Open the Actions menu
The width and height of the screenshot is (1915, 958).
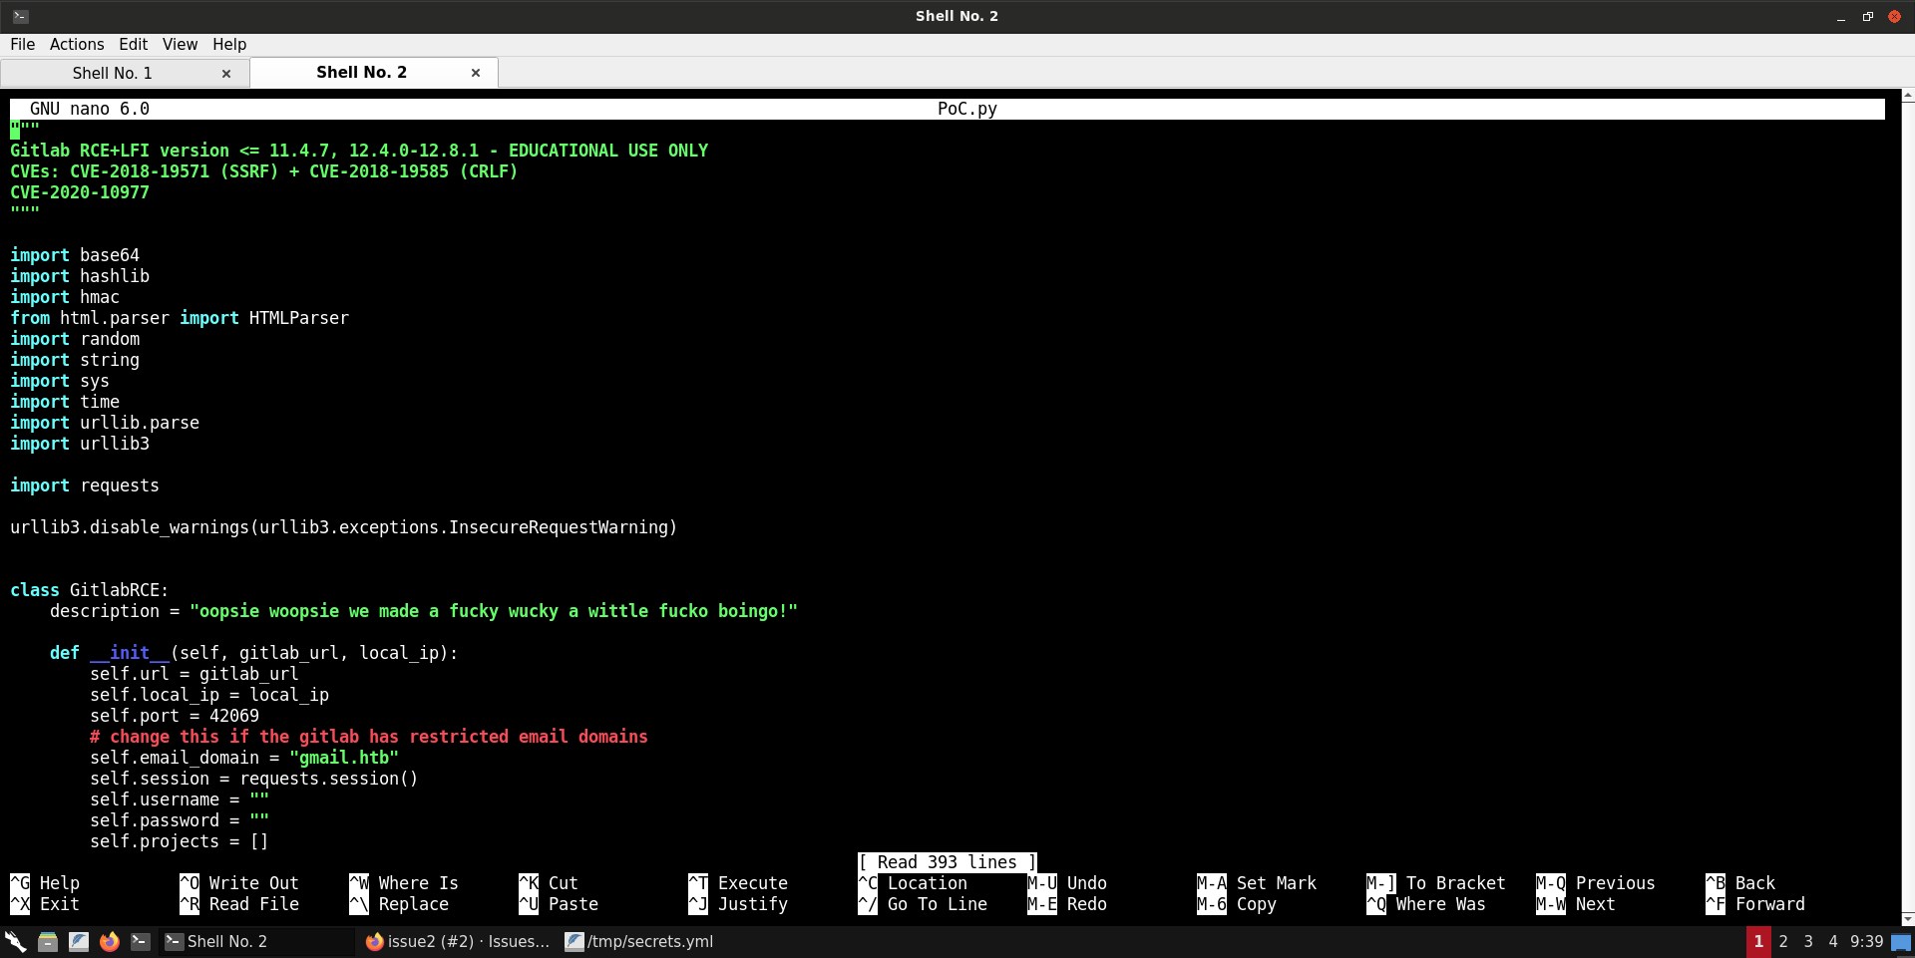click(x=77, y=44)
